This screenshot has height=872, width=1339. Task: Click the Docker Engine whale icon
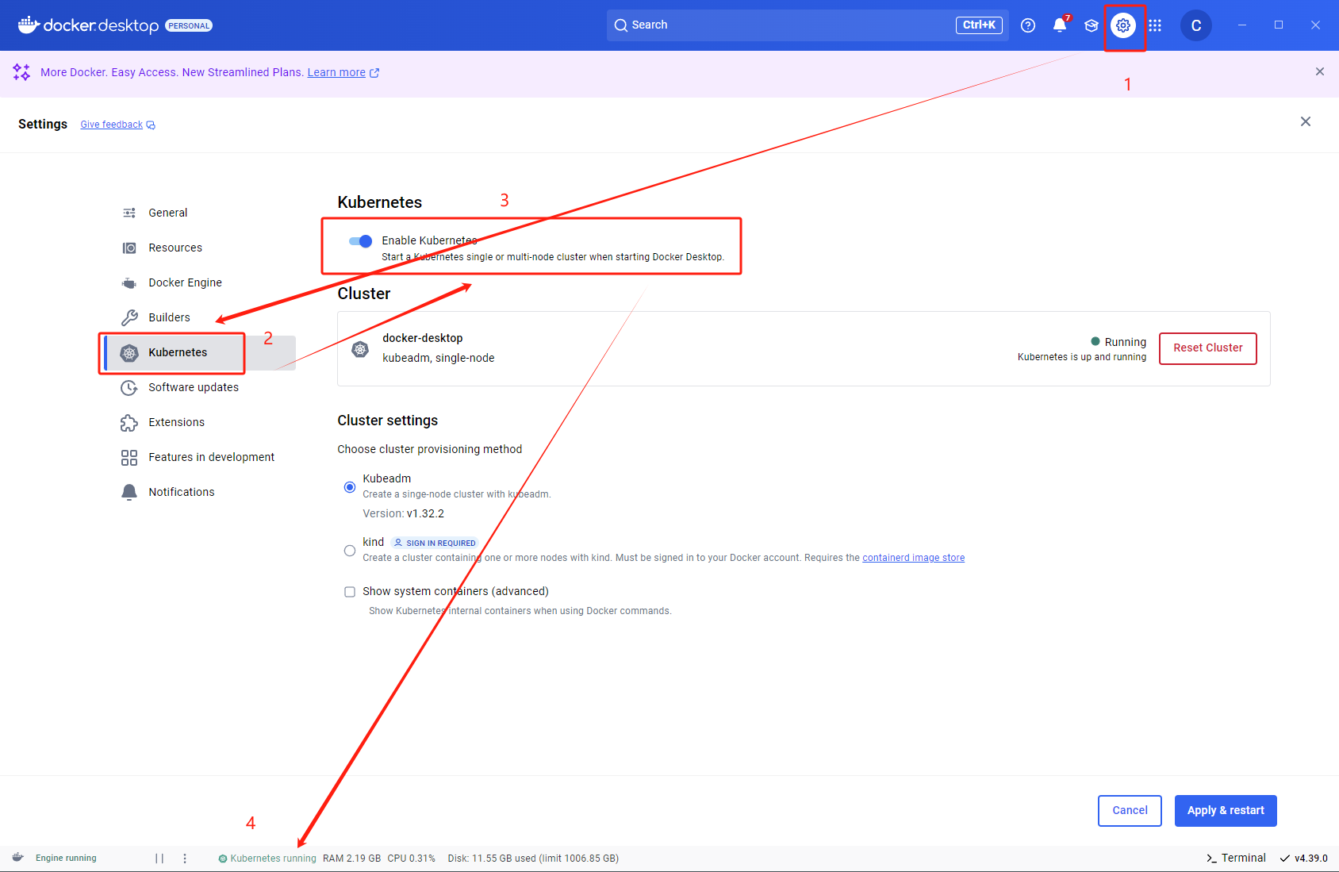click(x=129, y=282)
